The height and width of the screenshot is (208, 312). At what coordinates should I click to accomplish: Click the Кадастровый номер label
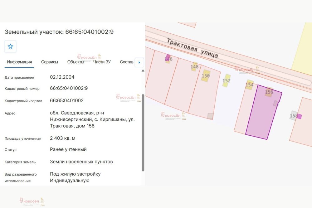point(22,89)
